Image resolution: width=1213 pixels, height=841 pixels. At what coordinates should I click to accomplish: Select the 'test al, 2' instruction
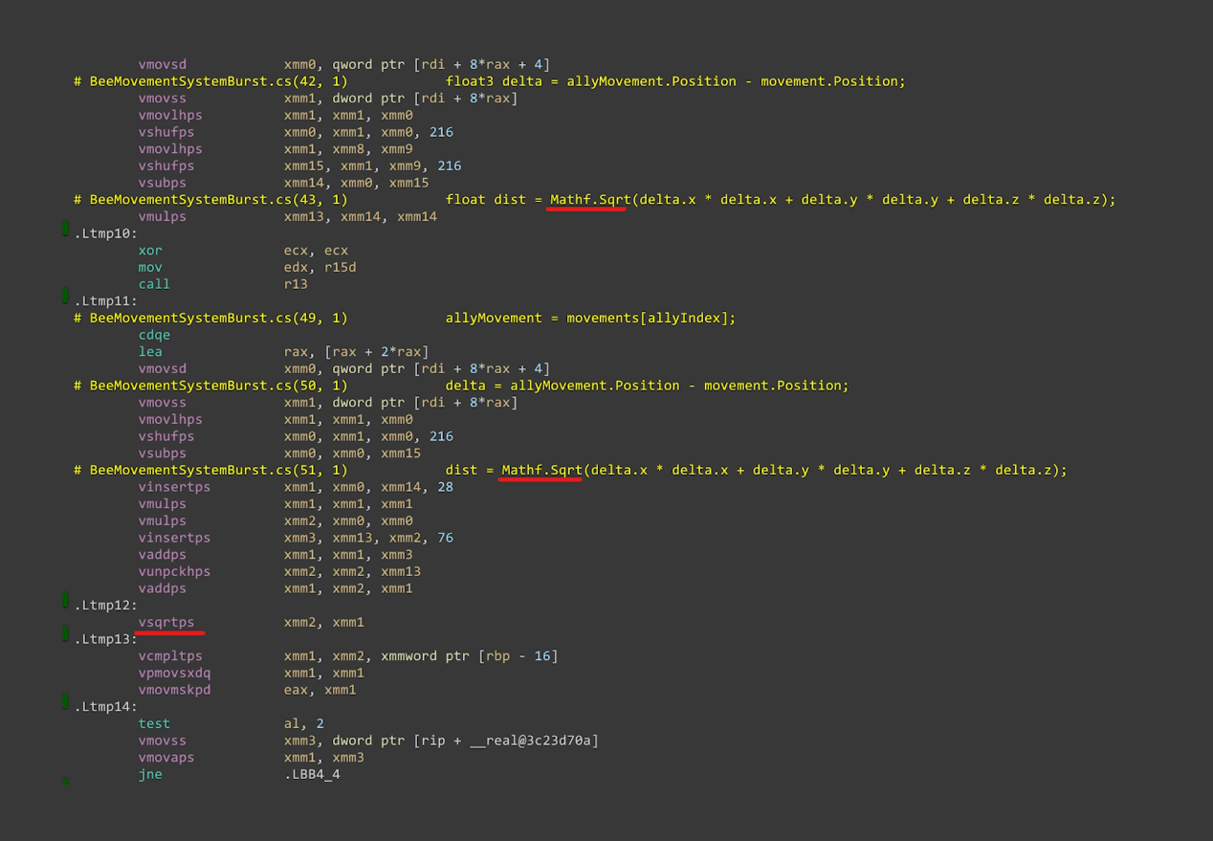coord(232,723)
